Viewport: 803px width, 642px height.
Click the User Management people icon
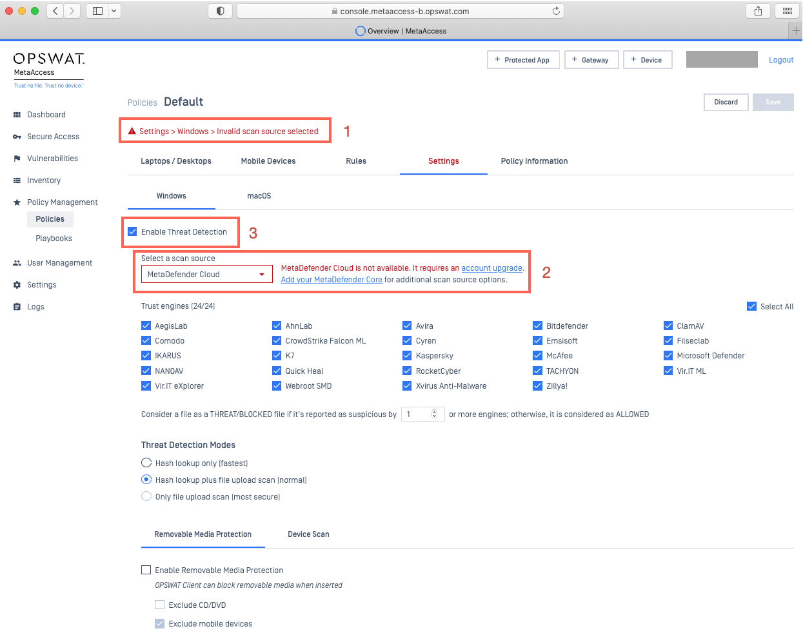coord(17,263)
